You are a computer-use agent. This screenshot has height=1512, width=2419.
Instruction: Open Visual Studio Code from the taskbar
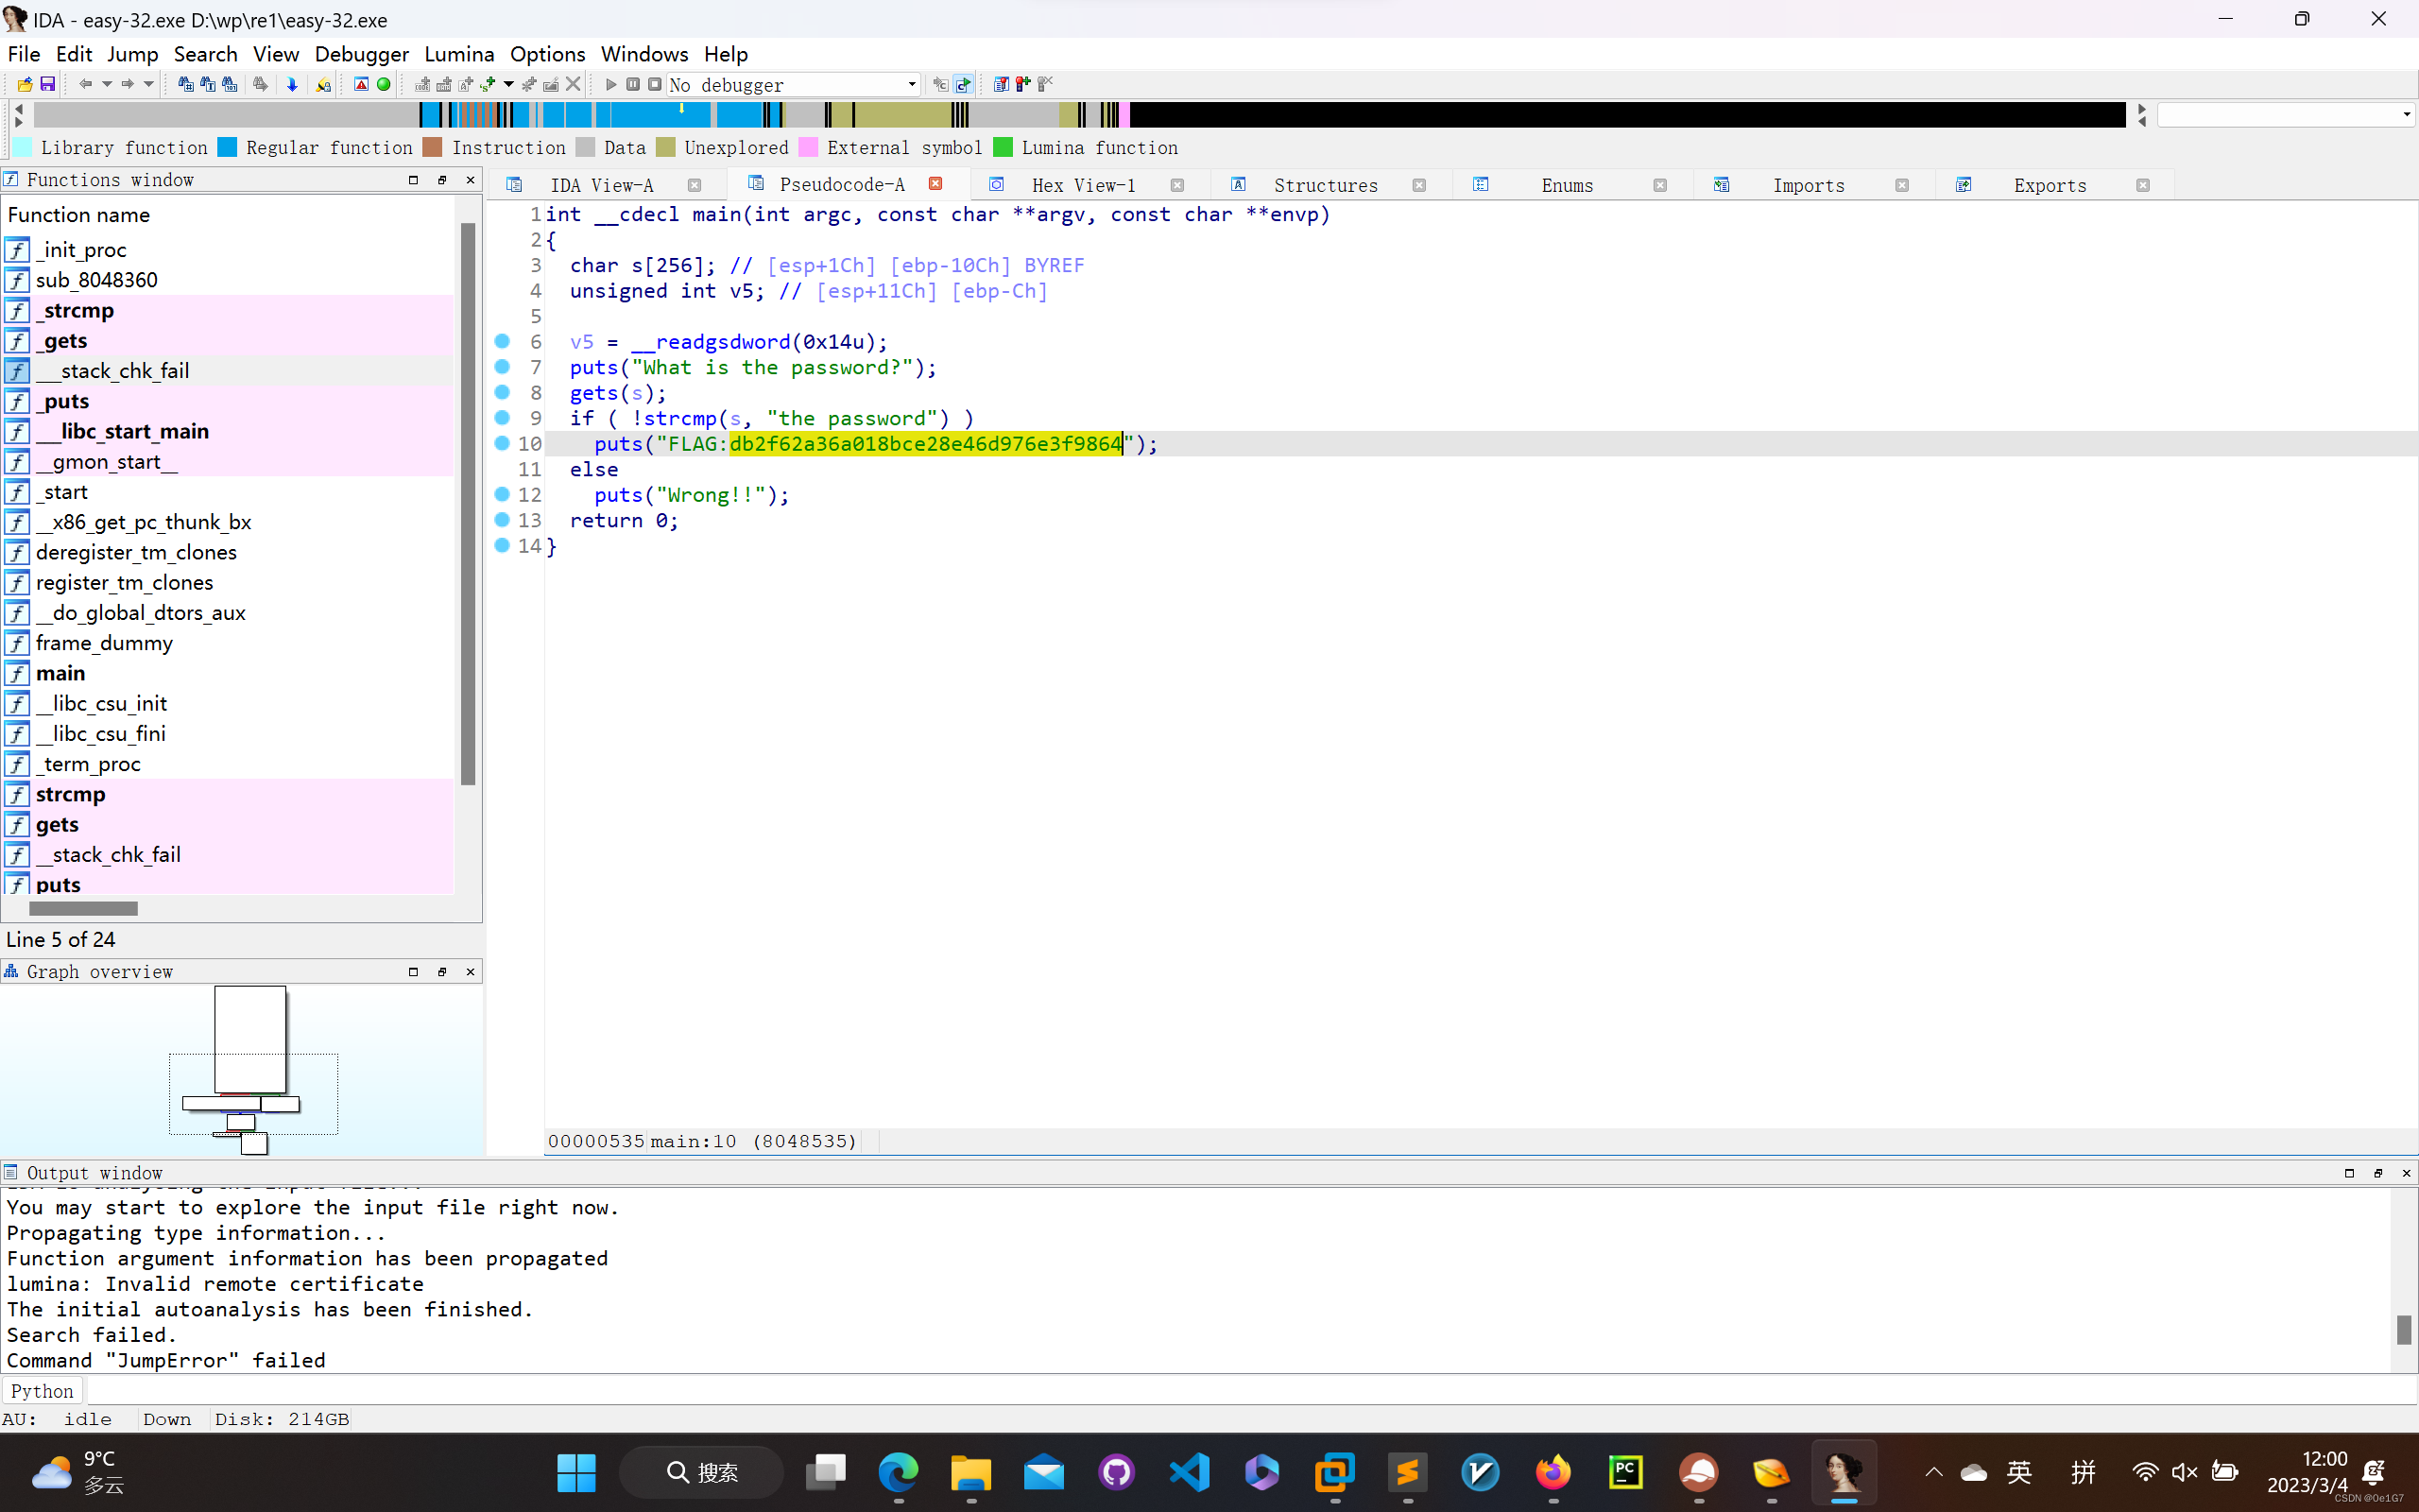click(1189, 1472)
